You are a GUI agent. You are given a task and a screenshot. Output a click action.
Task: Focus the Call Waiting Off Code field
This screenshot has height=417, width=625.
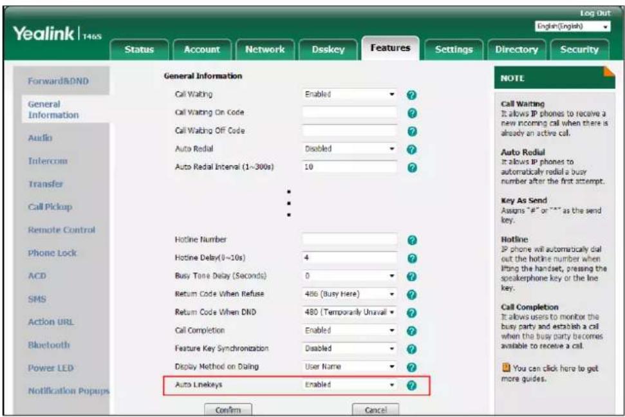(x=349, y=131)
